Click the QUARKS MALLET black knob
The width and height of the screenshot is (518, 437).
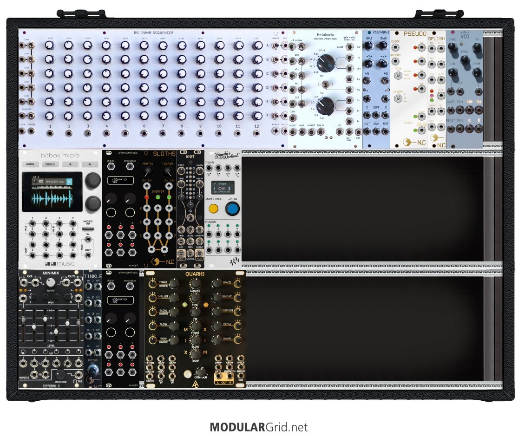173,297
